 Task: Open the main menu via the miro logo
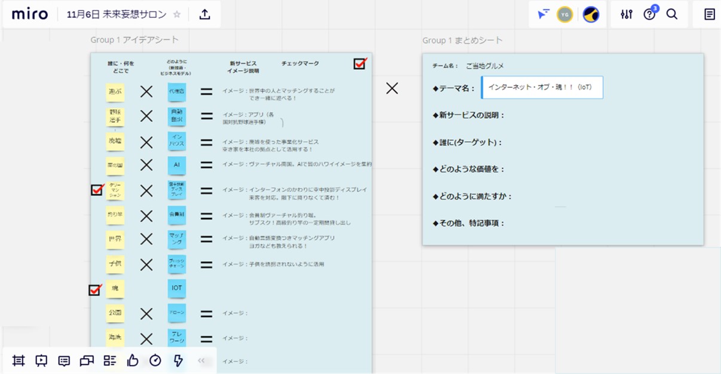(29, 14)
